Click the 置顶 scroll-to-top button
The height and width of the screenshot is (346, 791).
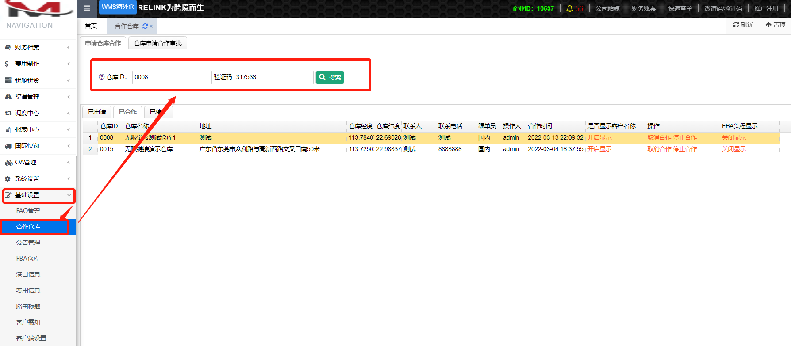776,25
